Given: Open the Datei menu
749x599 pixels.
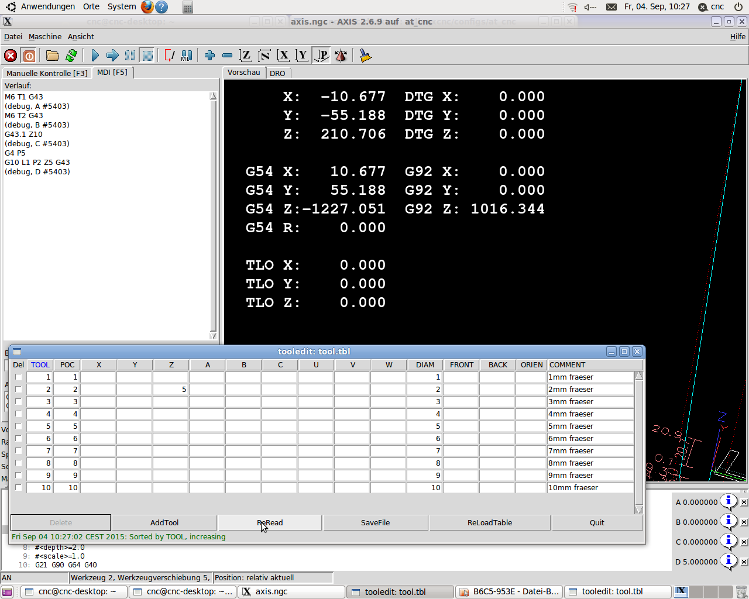Looking at the screenshot, I should [13, 37].
